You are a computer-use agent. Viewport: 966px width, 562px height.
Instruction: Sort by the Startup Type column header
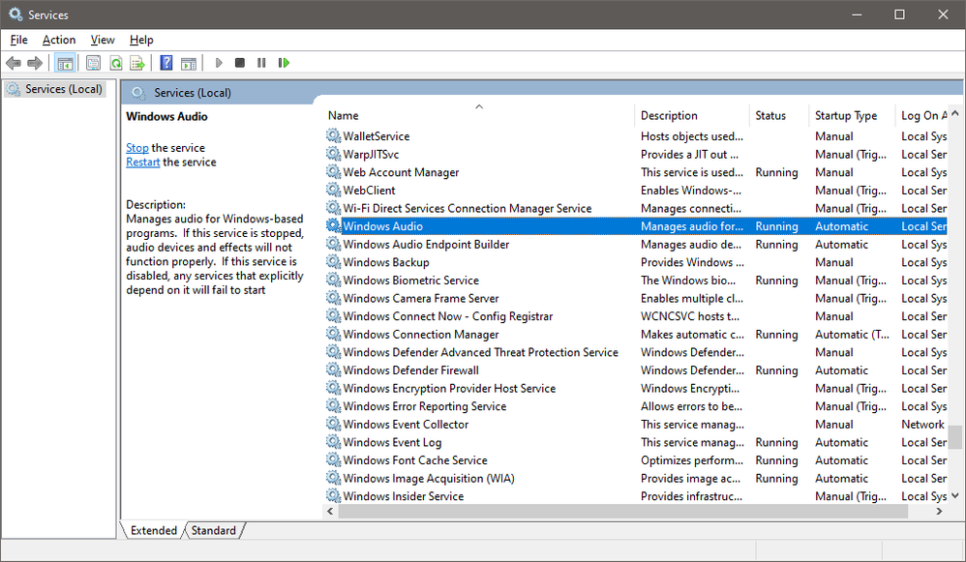tap(852, 116)
